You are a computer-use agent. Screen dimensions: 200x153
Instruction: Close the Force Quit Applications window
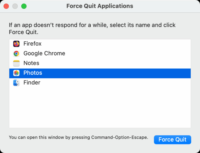pos(6,6)
